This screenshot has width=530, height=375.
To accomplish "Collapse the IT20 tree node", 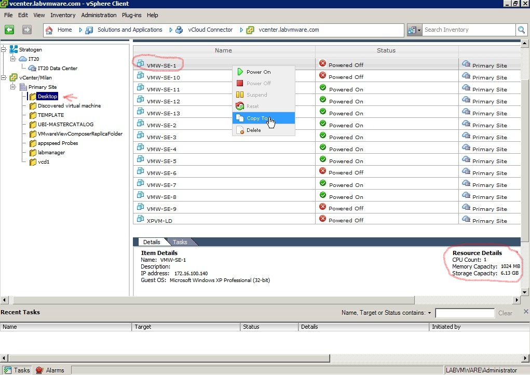I will [13, 59].
